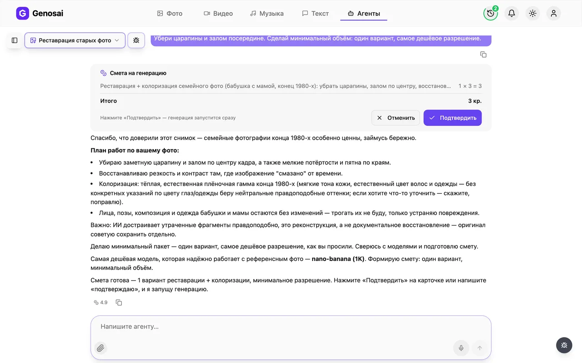582x363 pixels.
Task: Toggle the sidebar panel icon
Action: pos(15,40)
